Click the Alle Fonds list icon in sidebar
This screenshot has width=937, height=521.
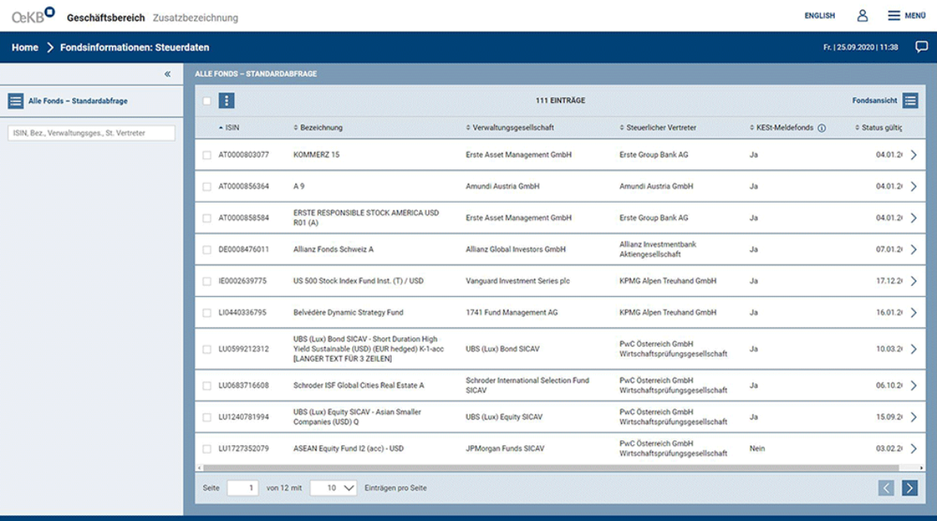pyautogui.click(x=16, y=101)
